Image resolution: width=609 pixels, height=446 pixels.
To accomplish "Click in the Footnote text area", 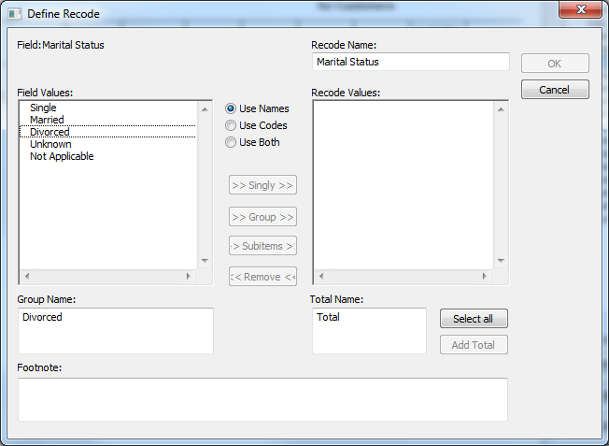I will pos(262,399).
